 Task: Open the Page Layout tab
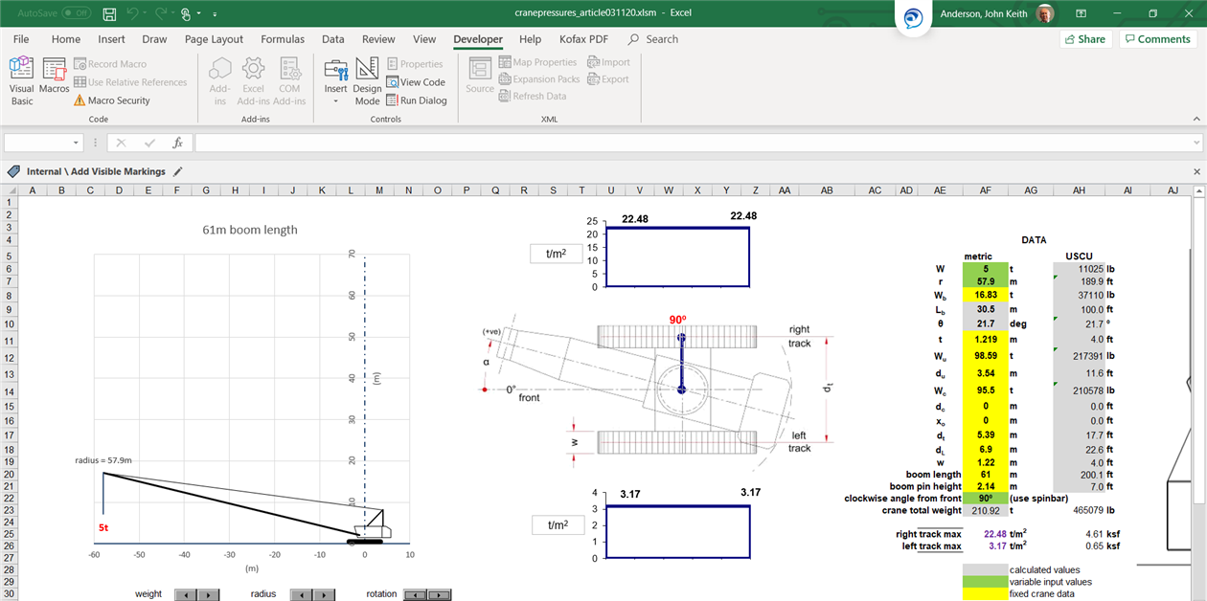point(214,39)
